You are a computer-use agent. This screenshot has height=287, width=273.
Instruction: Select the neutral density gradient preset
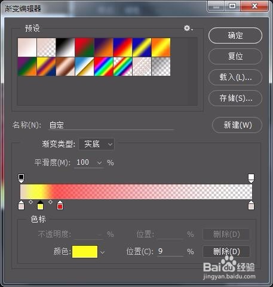[x=161, y=66]
